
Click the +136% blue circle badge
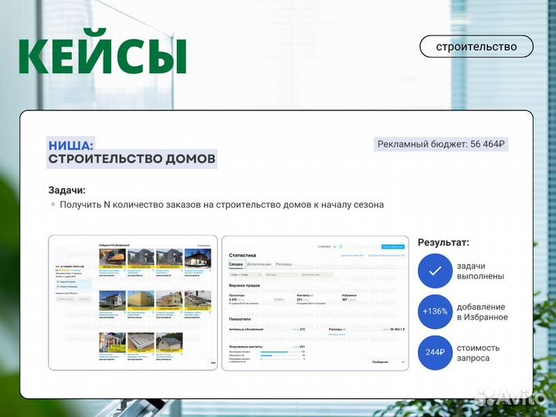point(435,312)
